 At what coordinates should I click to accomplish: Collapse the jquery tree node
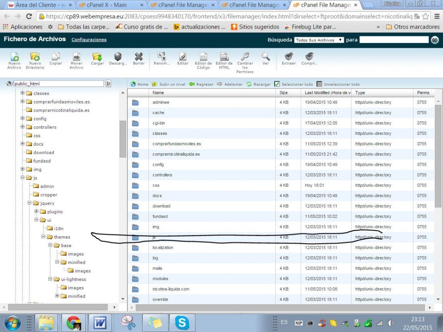29,203
